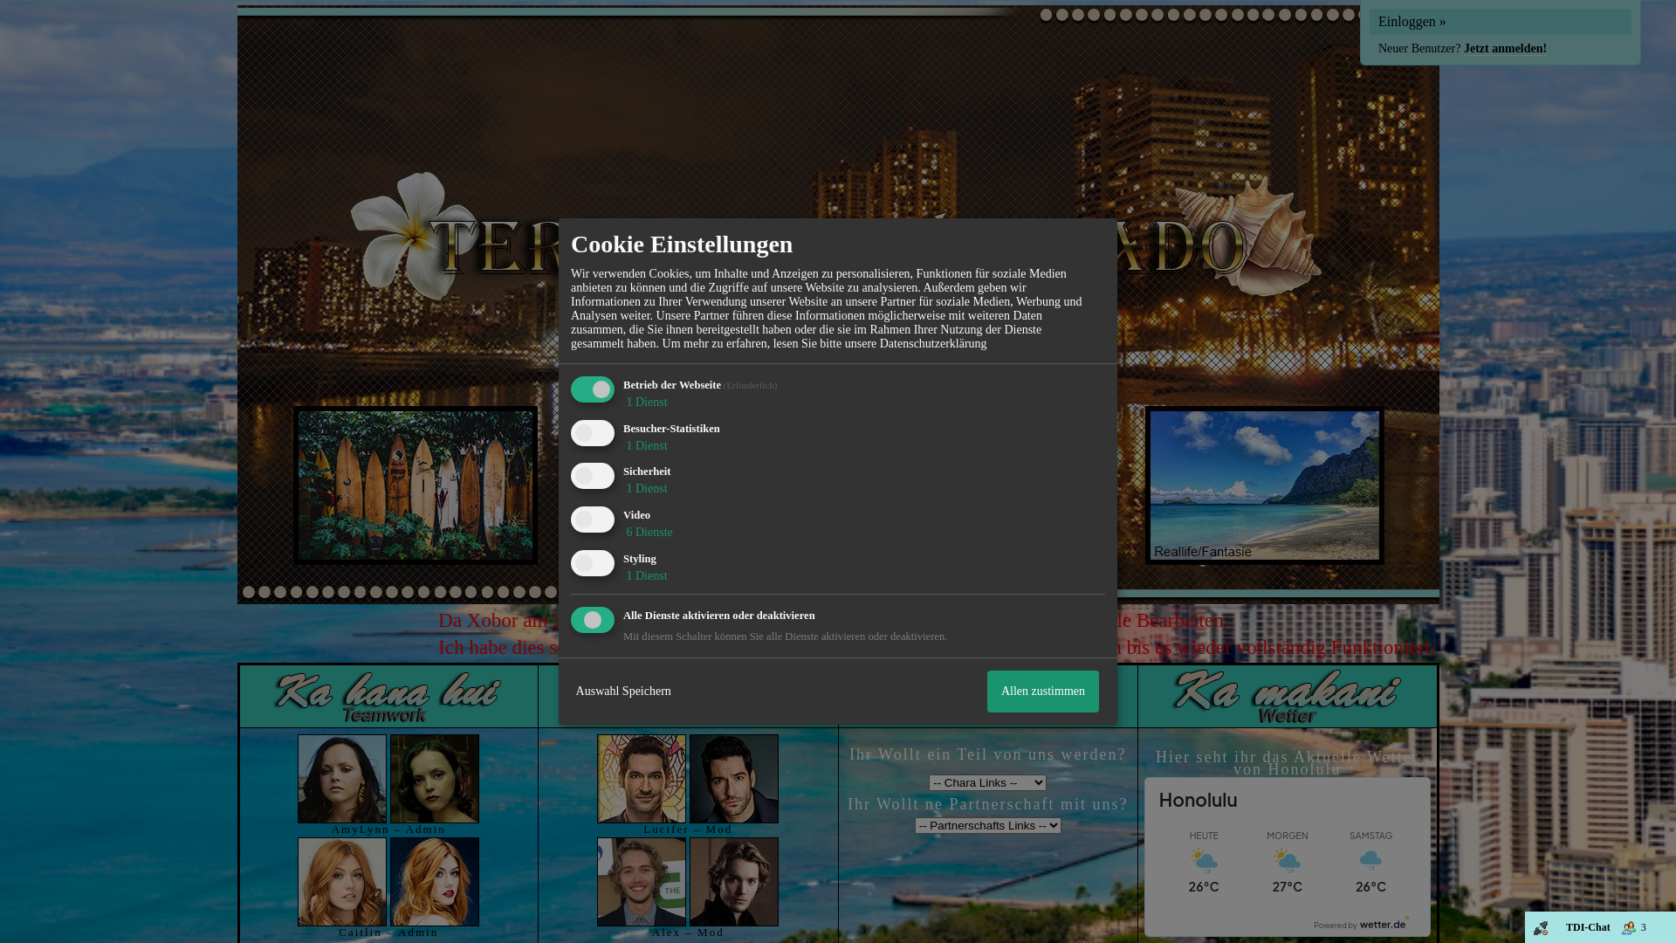
Task: Click AmyLynn's second portrait image
Action: coord(435,779)
